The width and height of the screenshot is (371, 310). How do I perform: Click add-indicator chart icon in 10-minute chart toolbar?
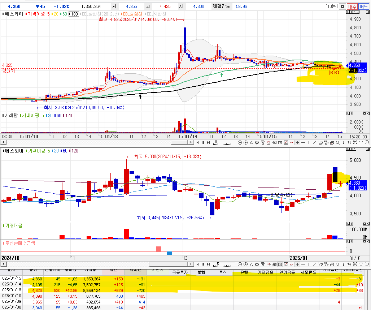(x=269, y=142)
